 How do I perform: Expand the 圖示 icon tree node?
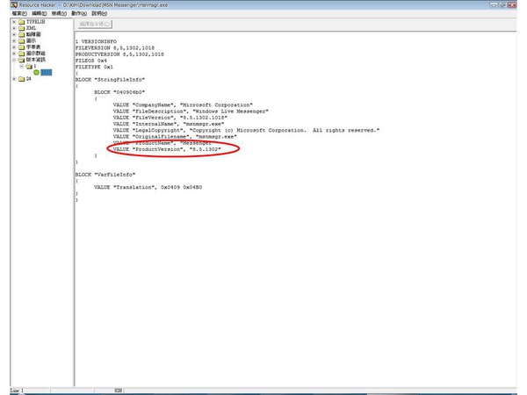point(14,41)
